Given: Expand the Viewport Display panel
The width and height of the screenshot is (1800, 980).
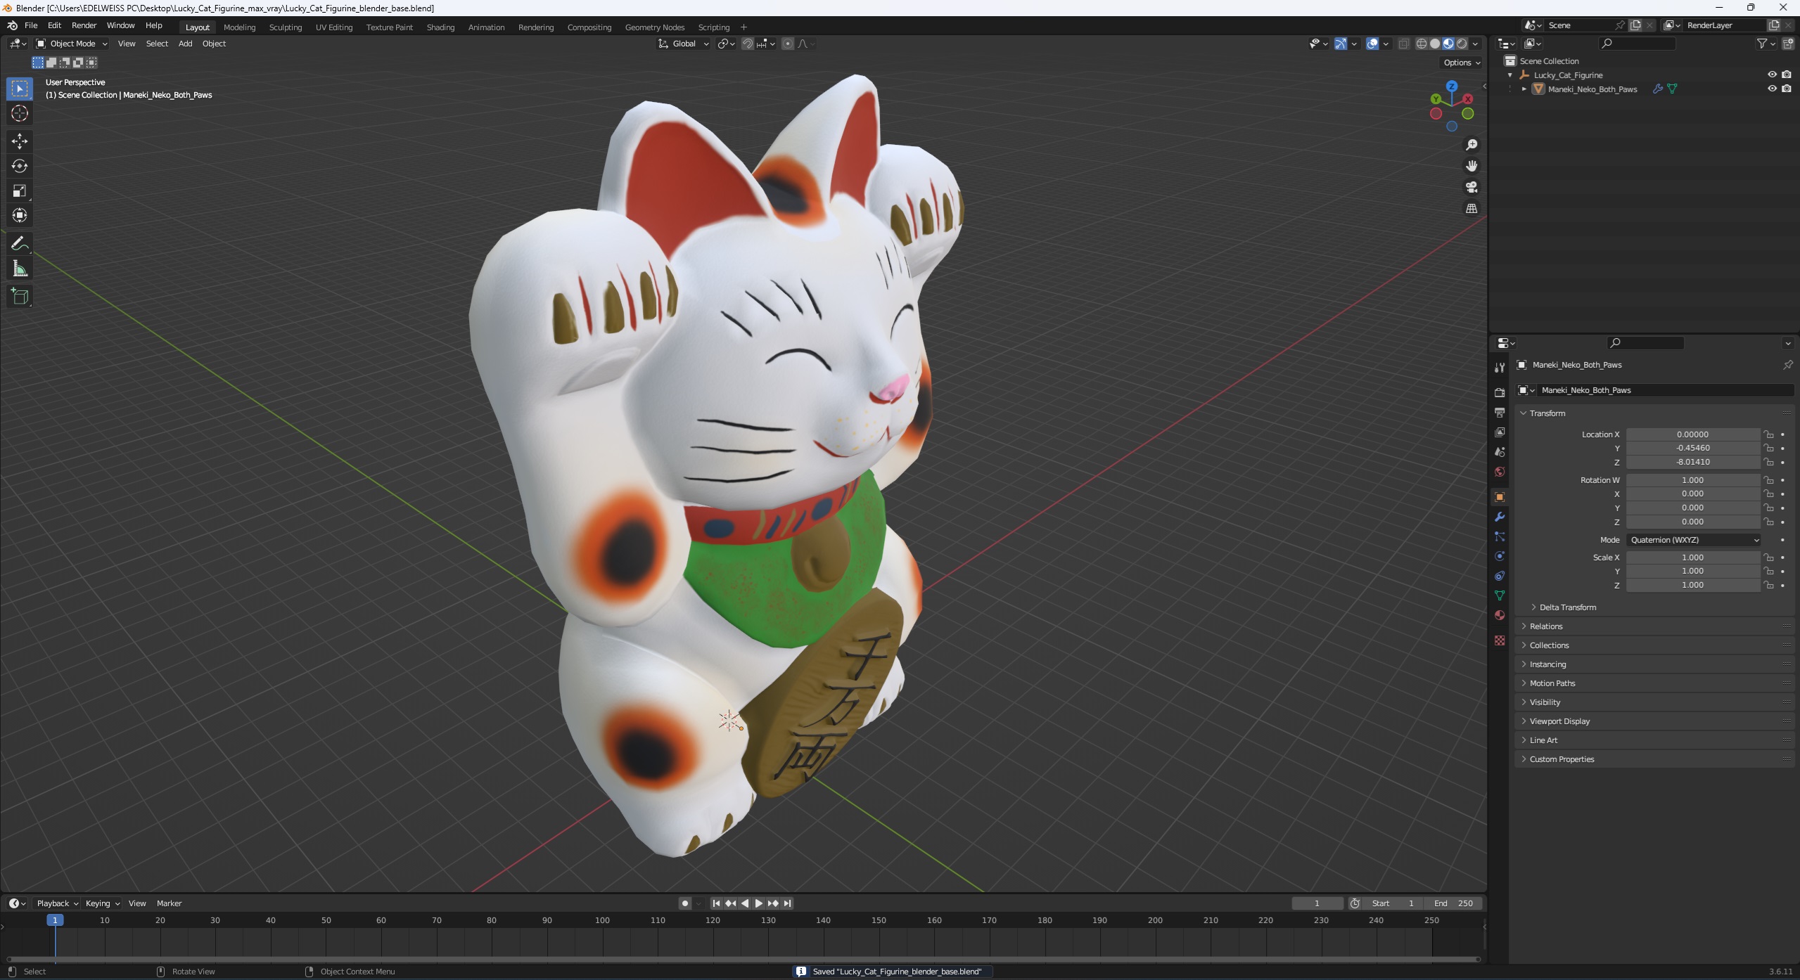Looking at the screenshot, I should [1559, 721].
